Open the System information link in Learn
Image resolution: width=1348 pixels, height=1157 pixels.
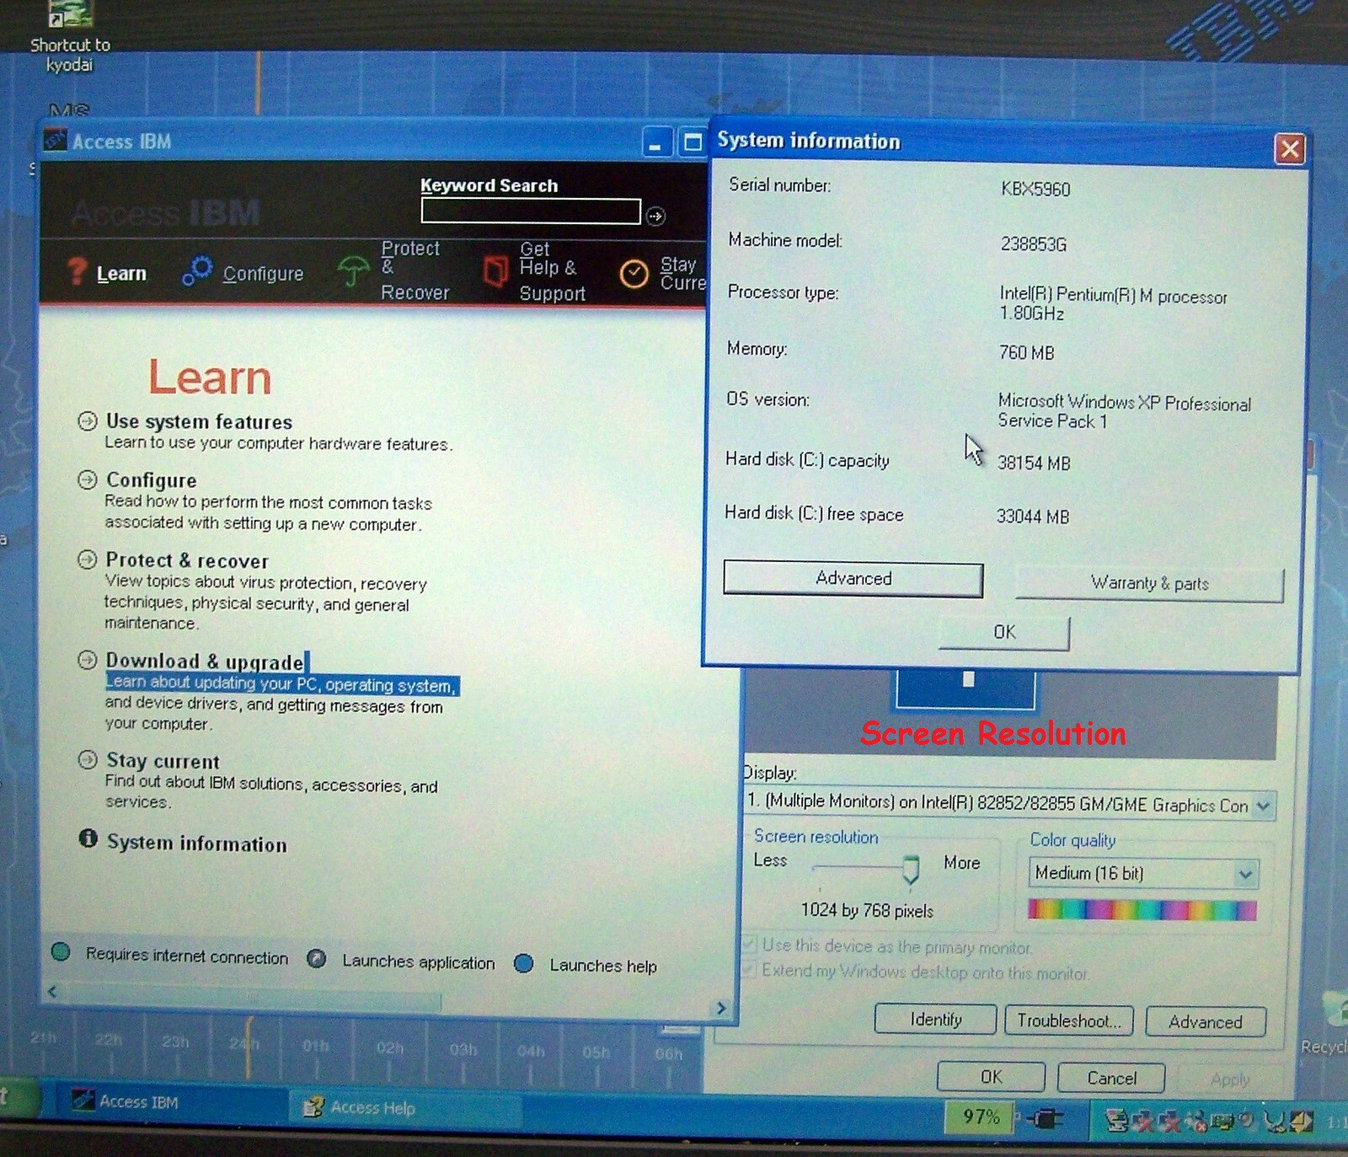pos(197,843)
